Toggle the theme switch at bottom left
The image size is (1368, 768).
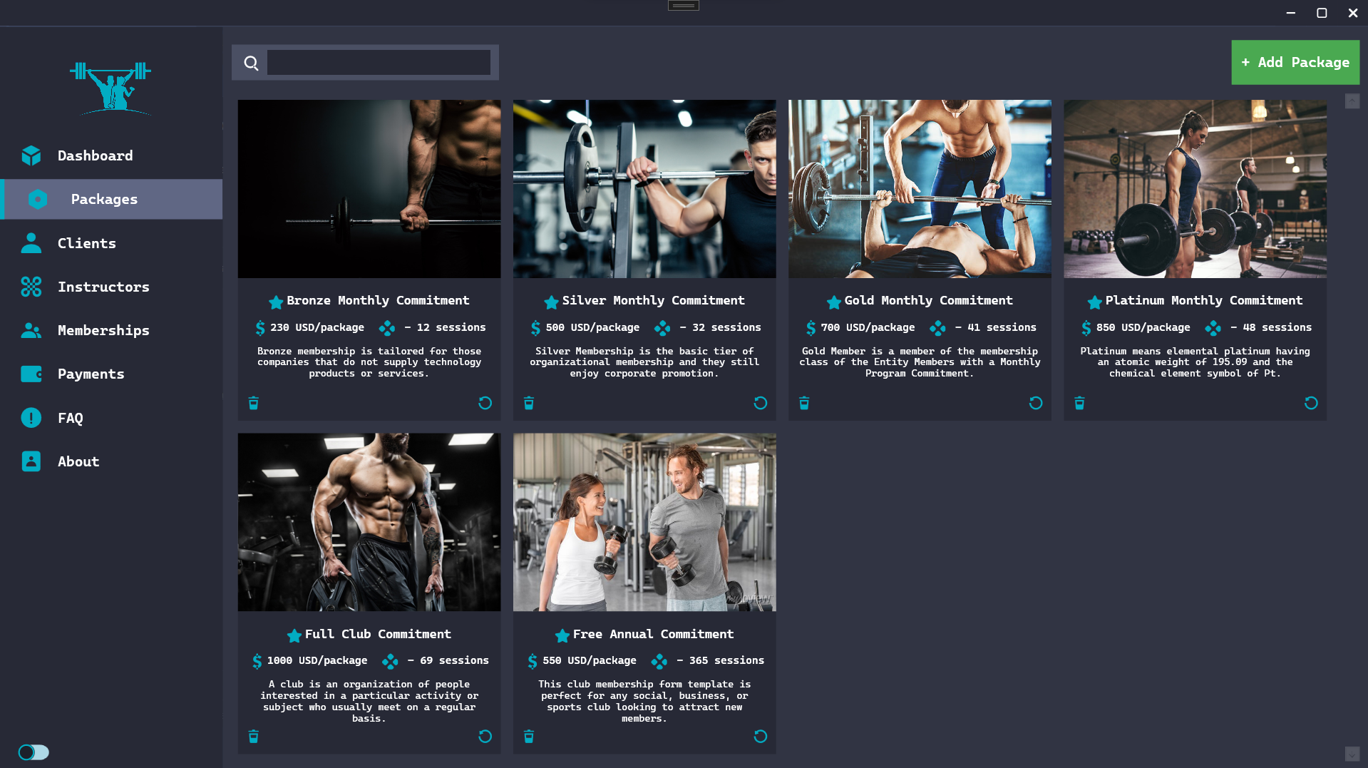click(34, 752)
